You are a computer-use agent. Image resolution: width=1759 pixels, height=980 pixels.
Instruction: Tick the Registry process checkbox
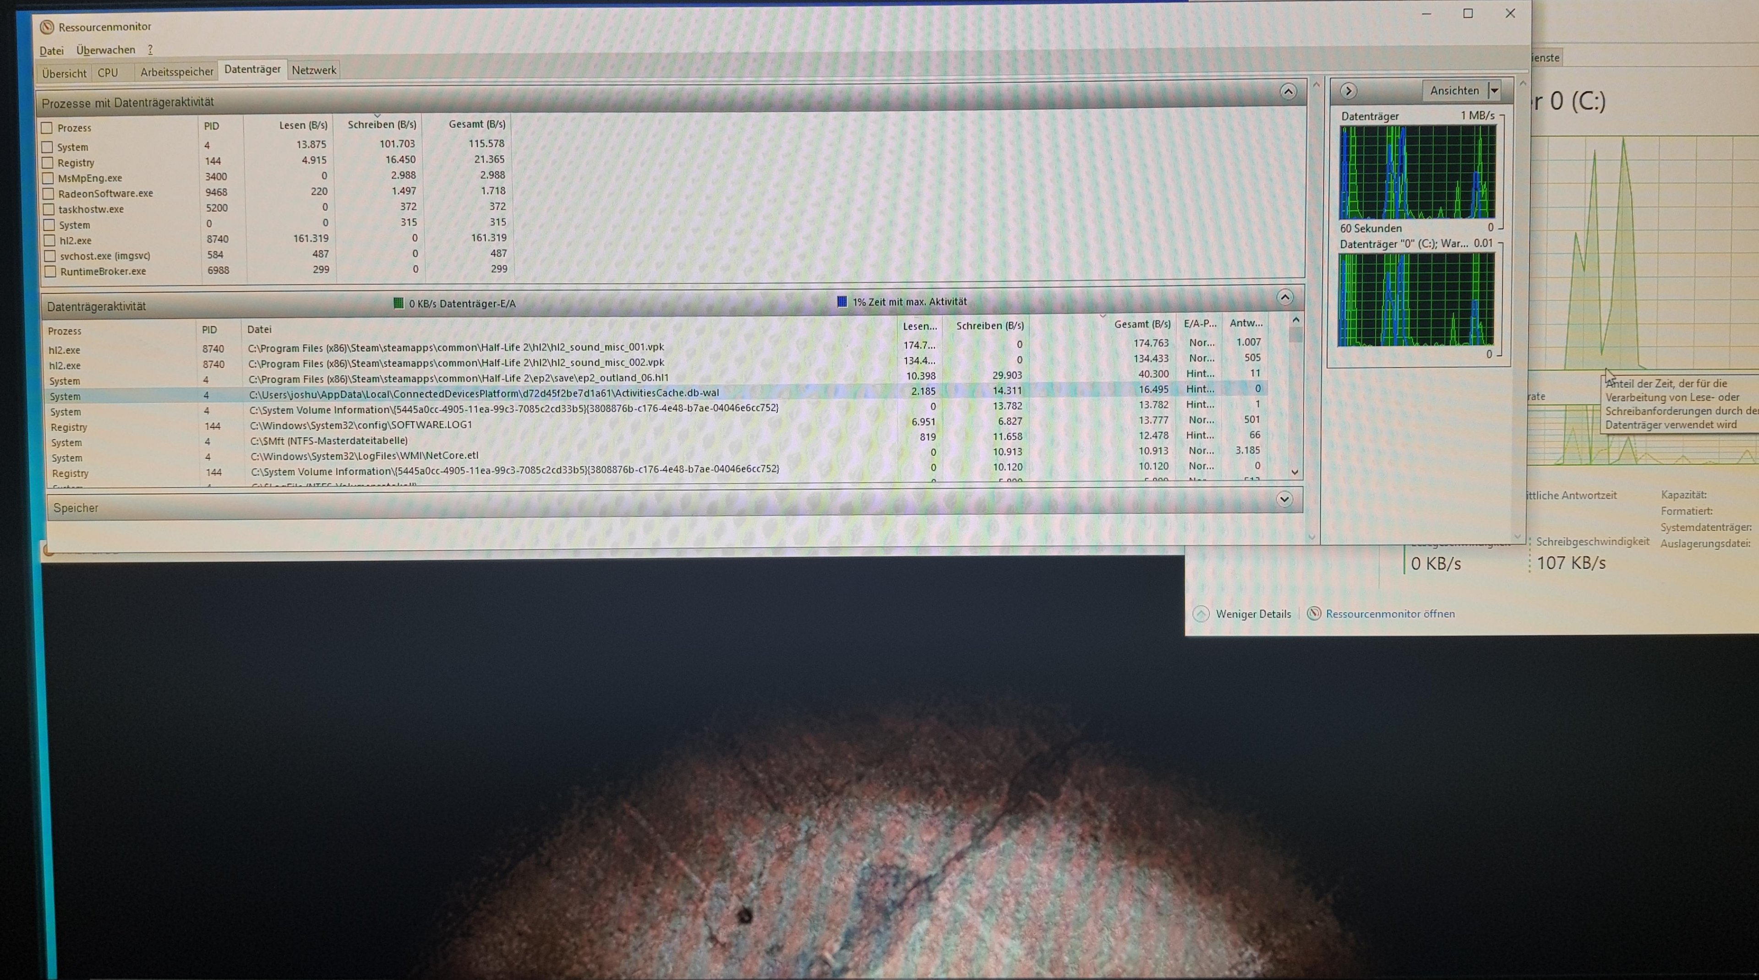click(48, 163)
